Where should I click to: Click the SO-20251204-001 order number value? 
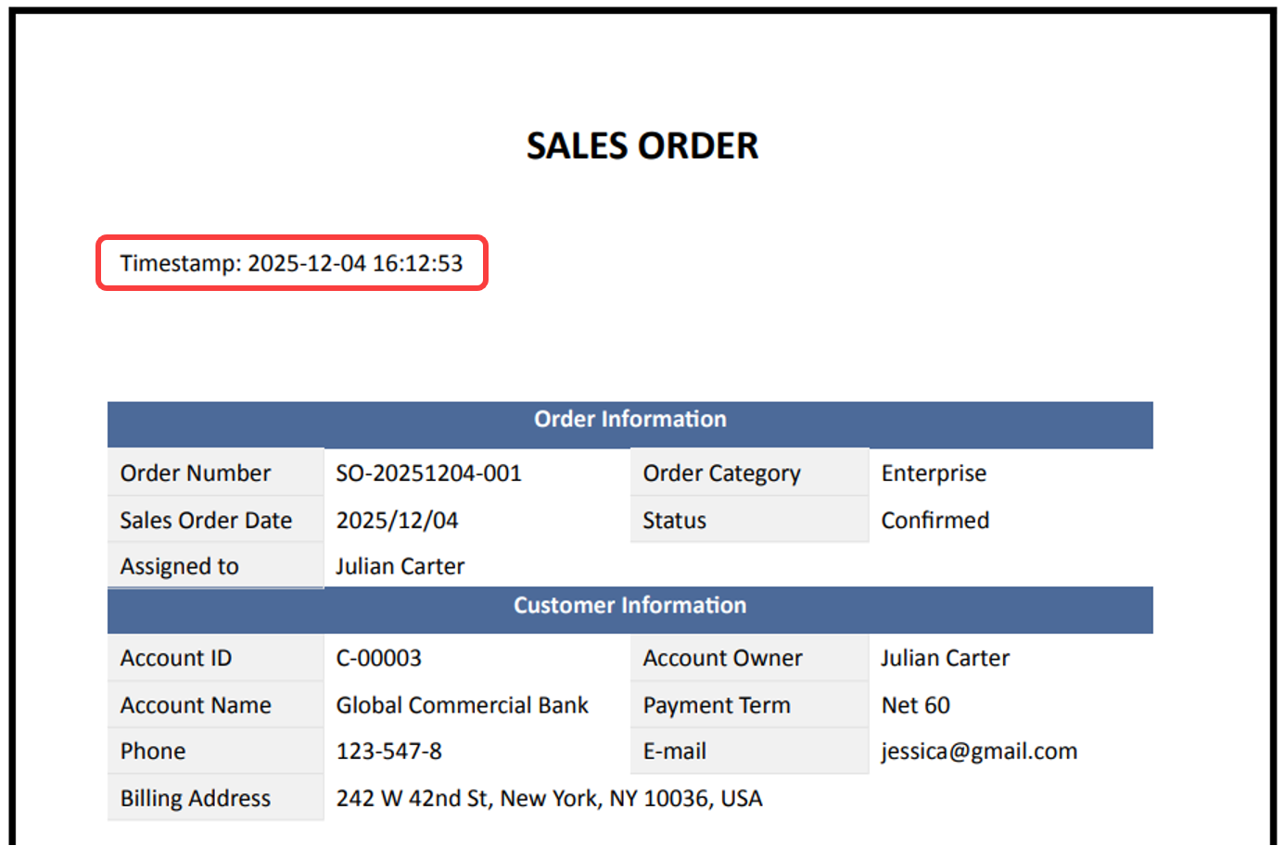(x=428, y=473)
